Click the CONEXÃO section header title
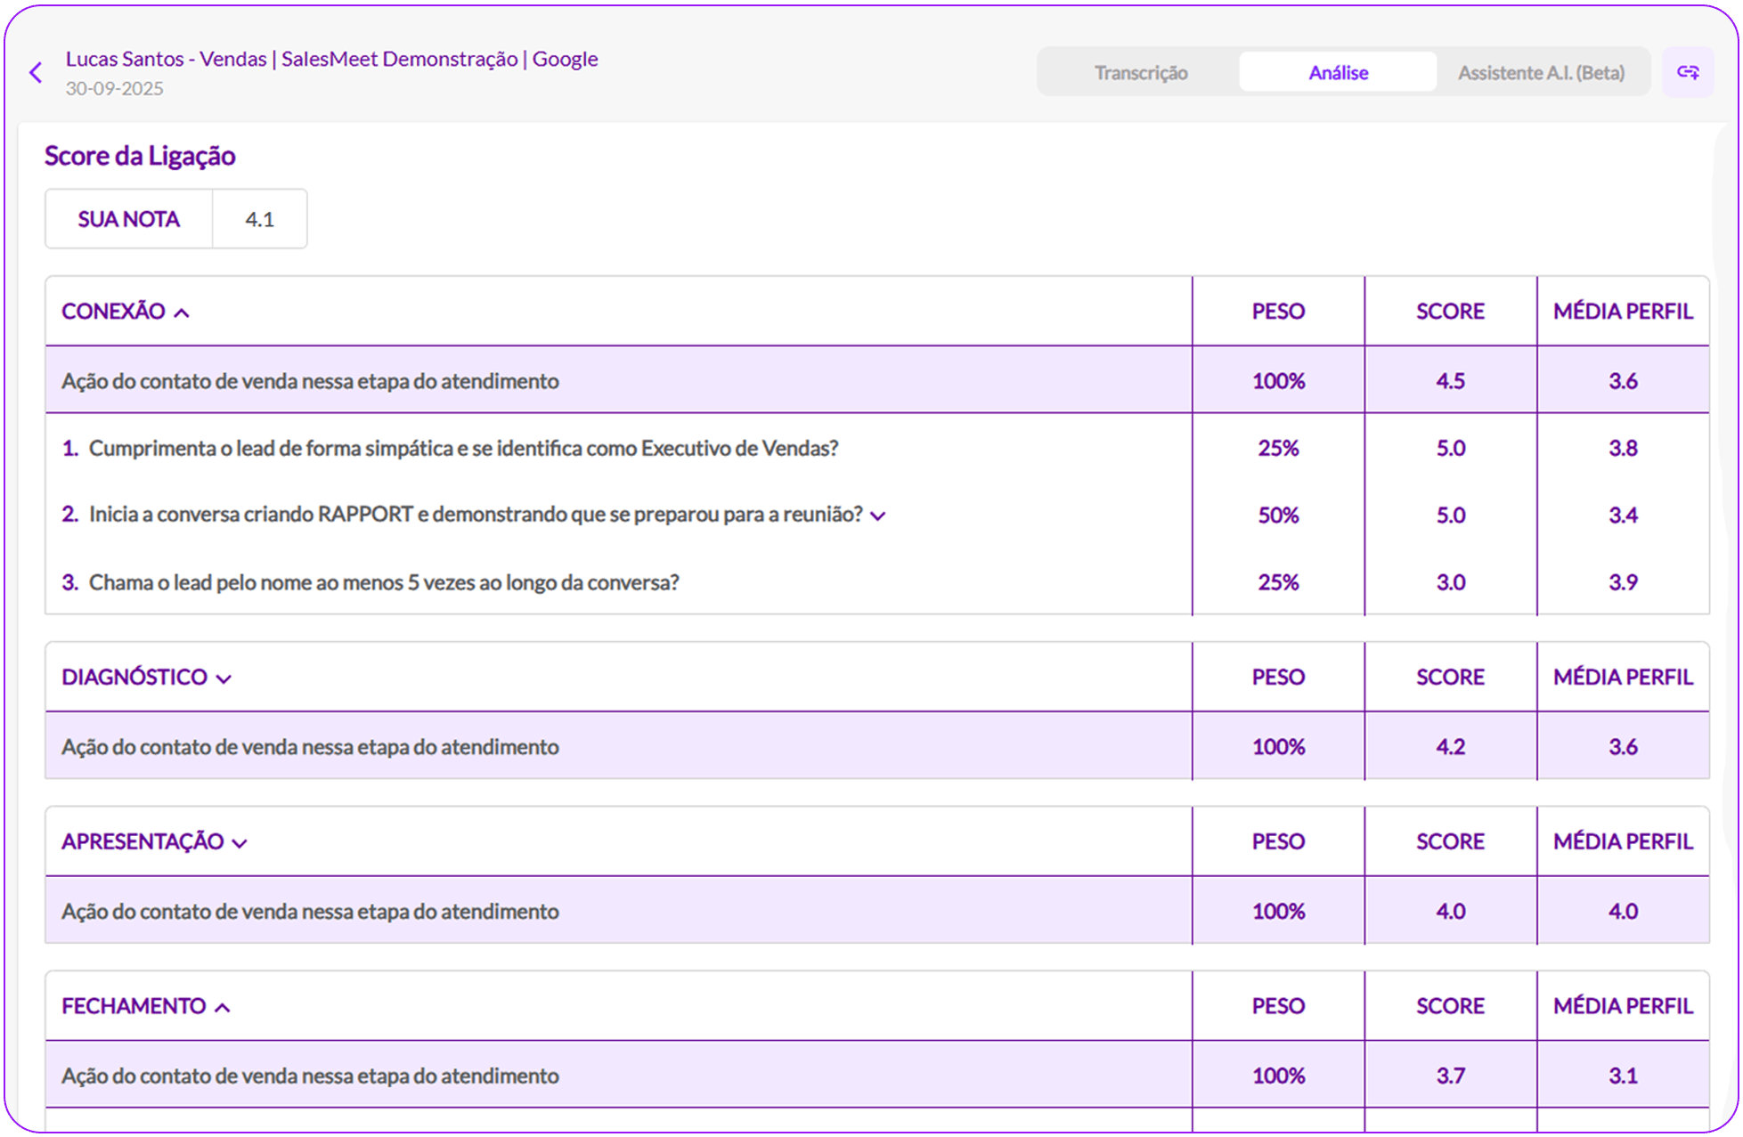The height and width of the screenshot is (1137, 1743). pos(113,312)
